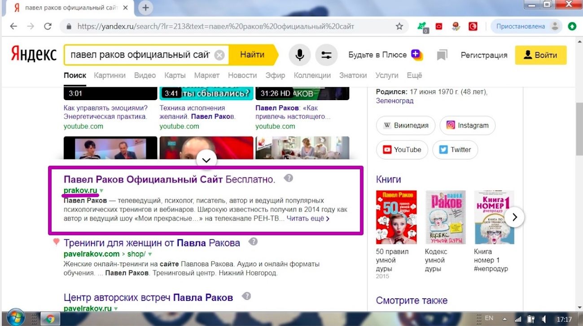Click the volume icon in system tray
The width and height of the screenshot is (583, 326).
click(544, 319)
